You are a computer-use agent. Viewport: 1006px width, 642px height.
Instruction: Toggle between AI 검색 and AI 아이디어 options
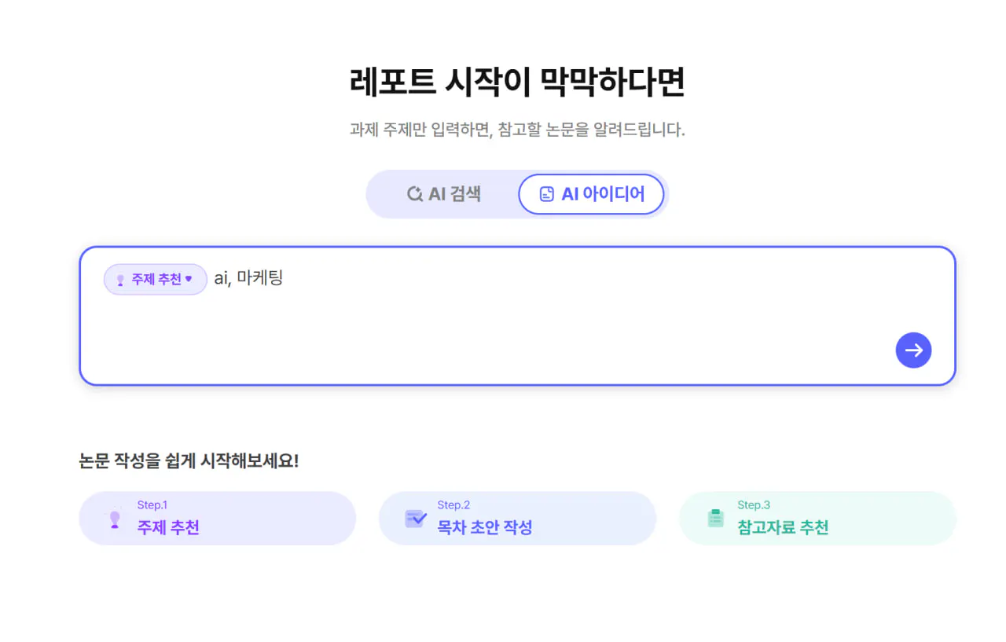[x=517, y=194]
